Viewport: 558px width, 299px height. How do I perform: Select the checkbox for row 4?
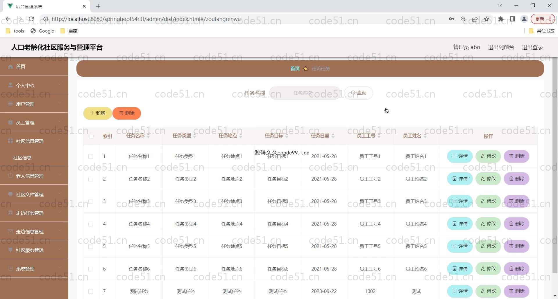[91, 224]
